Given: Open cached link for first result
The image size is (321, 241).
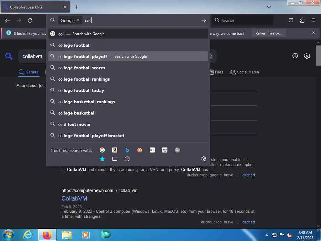Looking at the screenshot, I should pyautogui.click(x=249, y=175).
